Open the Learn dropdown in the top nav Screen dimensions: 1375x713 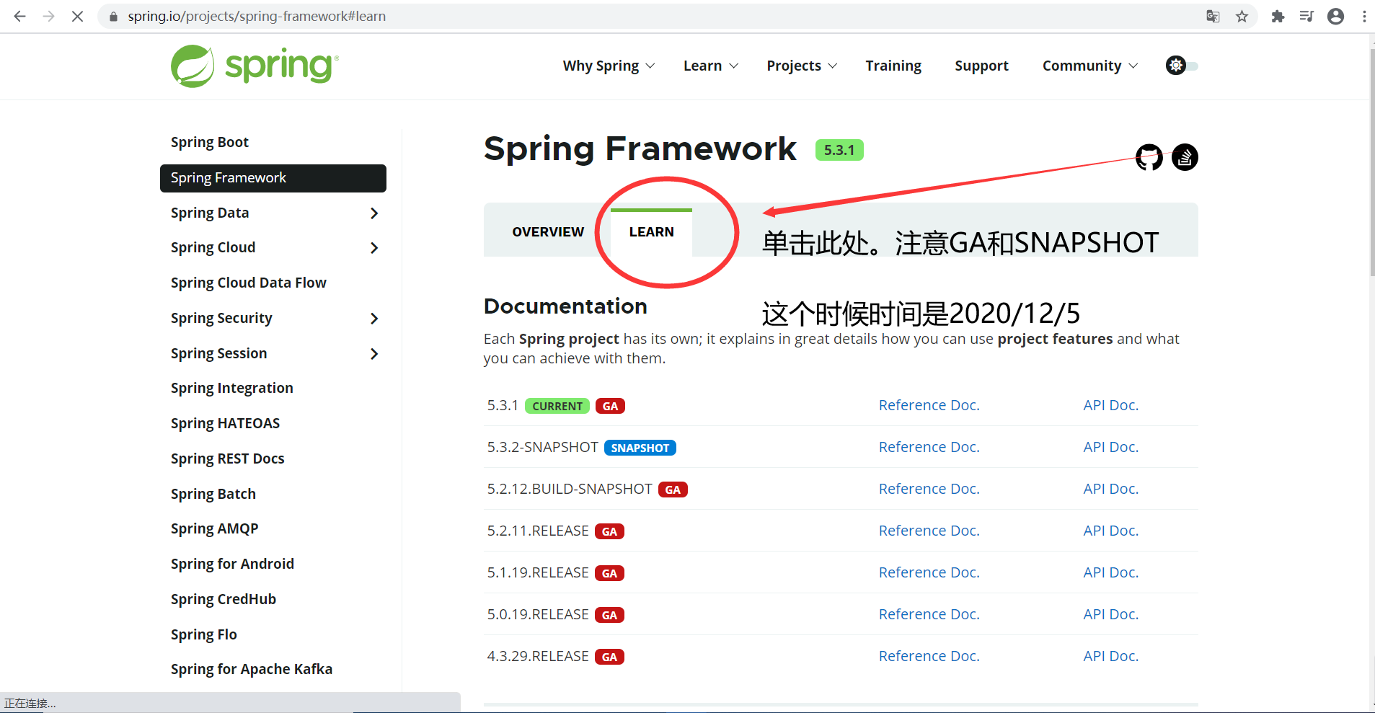711,66
